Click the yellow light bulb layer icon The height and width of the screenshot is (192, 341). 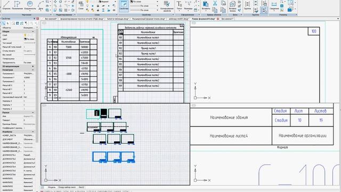(87, 2)
